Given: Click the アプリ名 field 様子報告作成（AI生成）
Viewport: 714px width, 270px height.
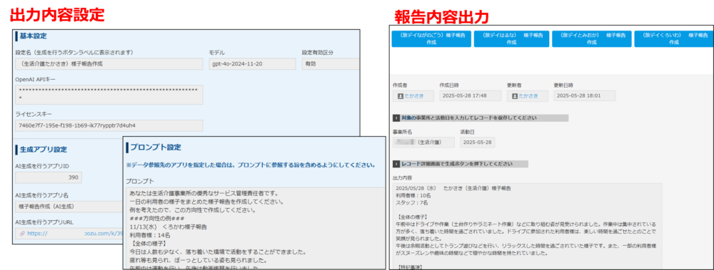Looking at the screenshot, I should 69,207.
